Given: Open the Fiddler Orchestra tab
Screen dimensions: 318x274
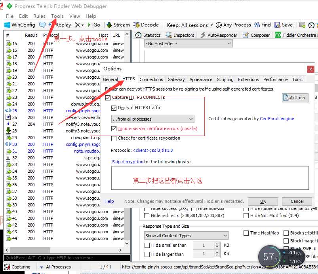Looking at the screenshot, I should pos(296,35).
